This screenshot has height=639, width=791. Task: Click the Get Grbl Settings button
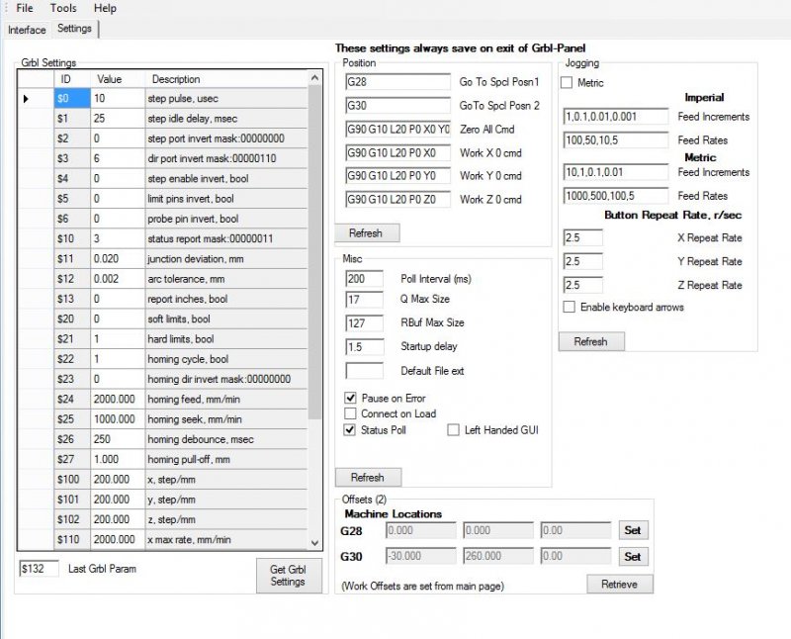288,575
